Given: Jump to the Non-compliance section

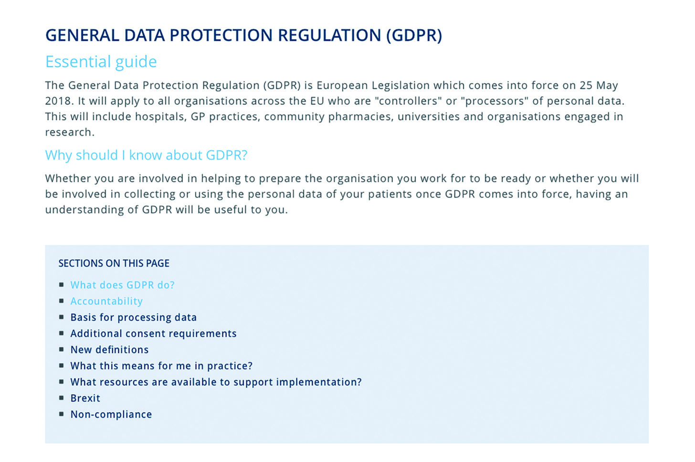Looking at the screenshot, I should click(x=111, y=415).
